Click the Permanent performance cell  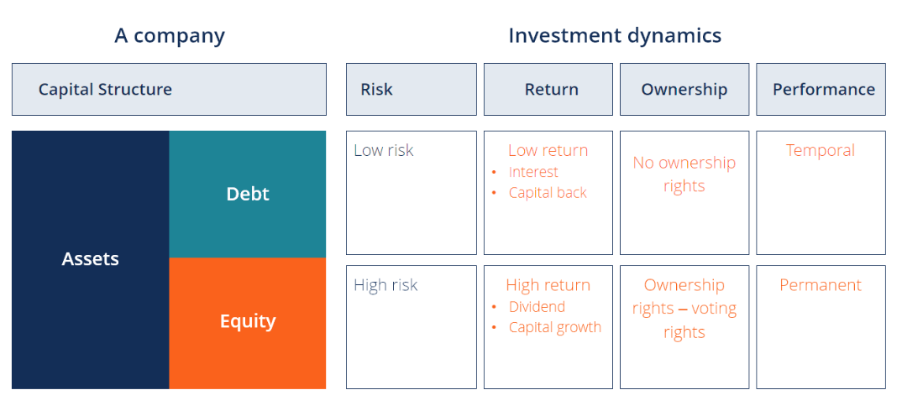(x=821, y=327)
